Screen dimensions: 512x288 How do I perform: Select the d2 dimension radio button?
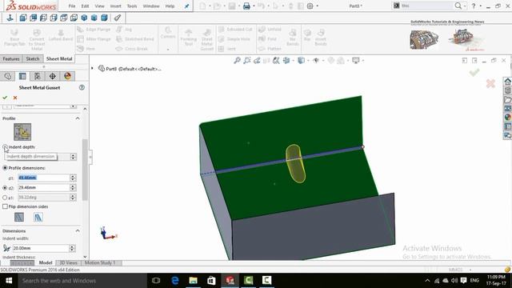[5, 188]
